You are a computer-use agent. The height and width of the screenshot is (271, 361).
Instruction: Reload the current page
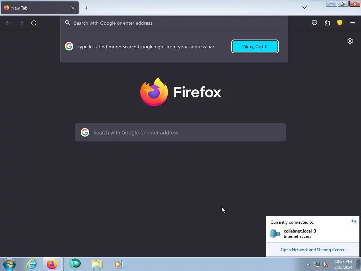point(34,23)
